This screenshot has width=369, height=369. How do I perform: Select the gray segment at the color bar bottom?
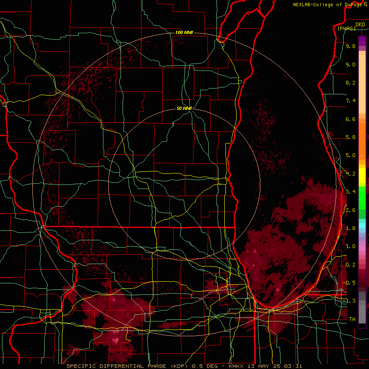click(362, 312)
